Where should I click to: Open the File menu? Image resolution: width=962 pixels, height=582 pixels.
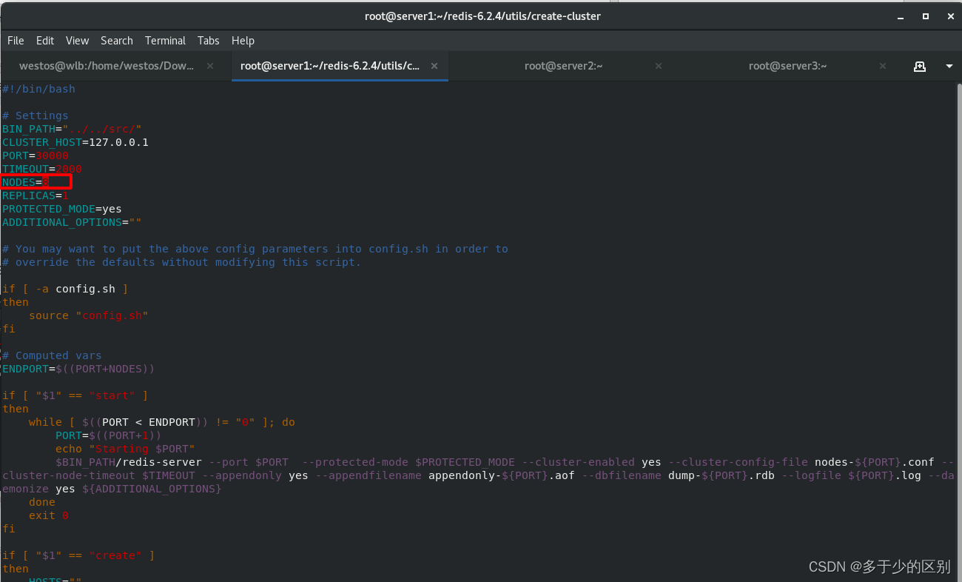coord(16,41)
